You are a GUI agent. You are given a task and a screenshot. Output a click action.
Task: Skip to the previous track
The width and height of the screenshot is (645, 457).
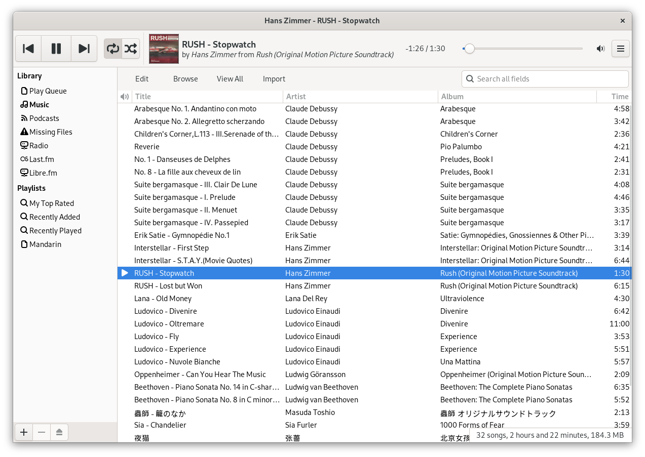point(28,48)
